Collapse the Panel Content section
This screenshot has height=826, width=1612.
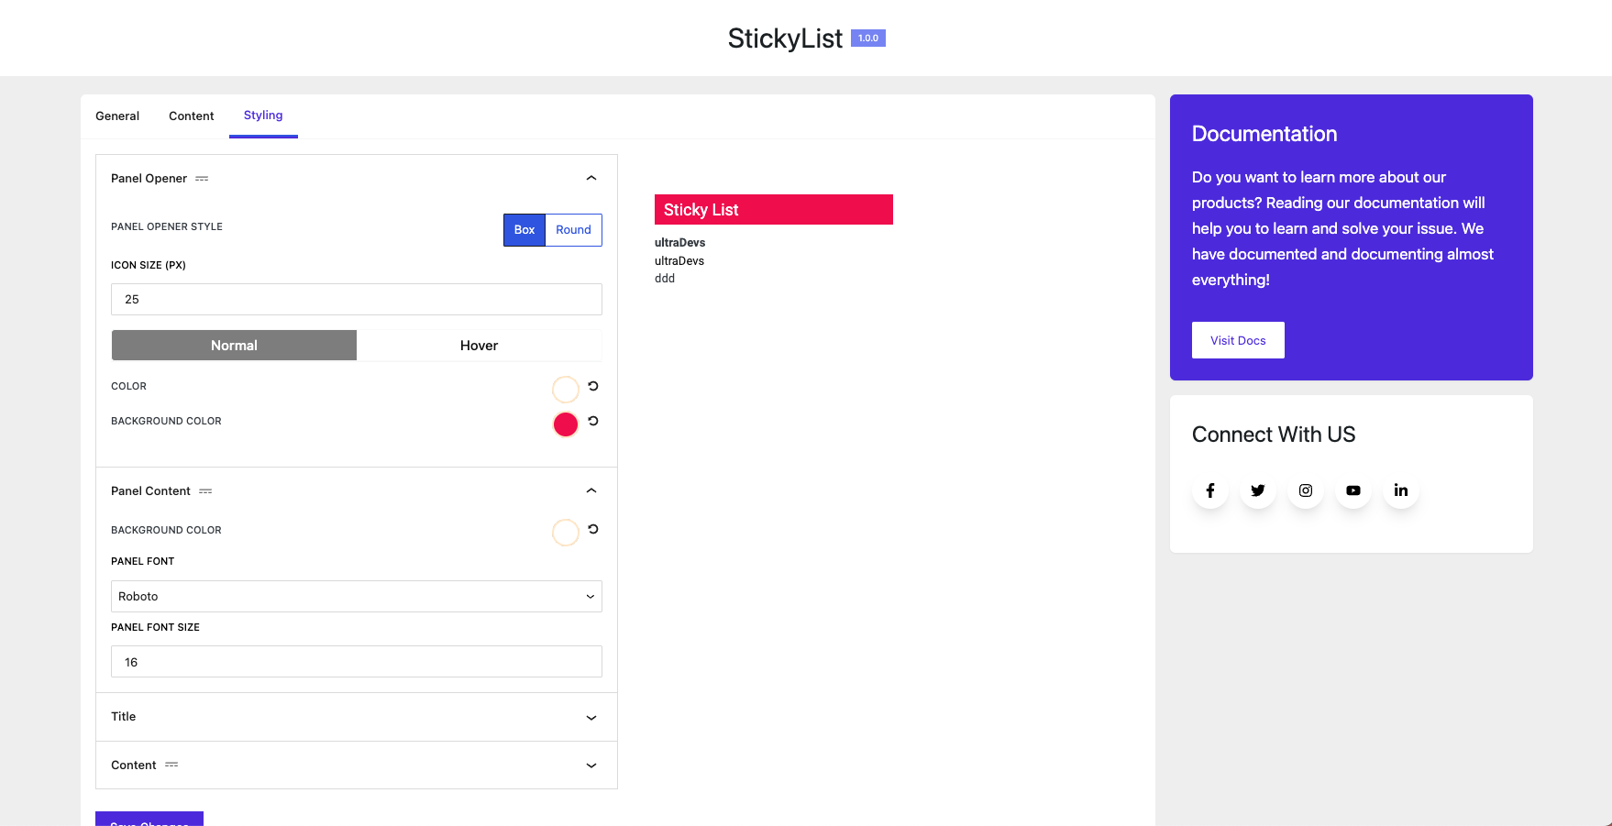(x=591, y=490)
